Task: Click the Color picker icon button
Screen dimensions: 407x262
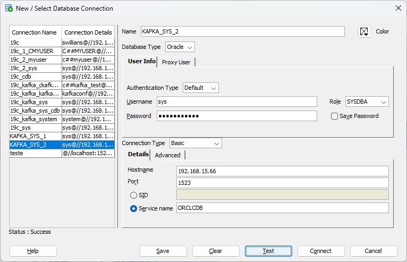Action: click(364, 32)
